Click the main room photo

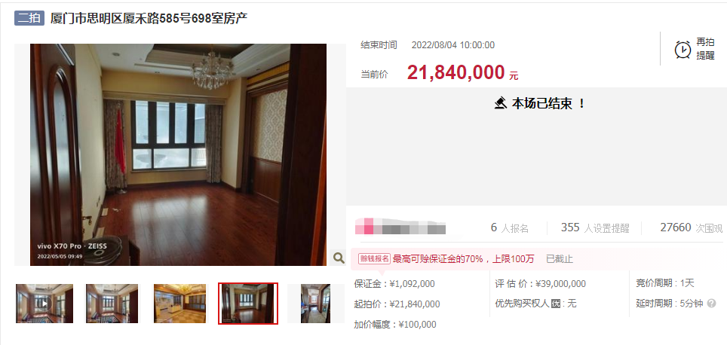click(x=178, y=154)
